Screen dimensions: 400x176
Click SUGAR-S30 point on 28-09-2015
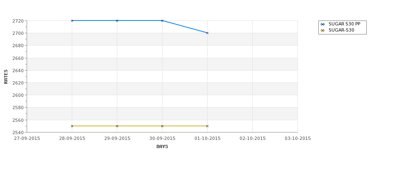[72, 126]
